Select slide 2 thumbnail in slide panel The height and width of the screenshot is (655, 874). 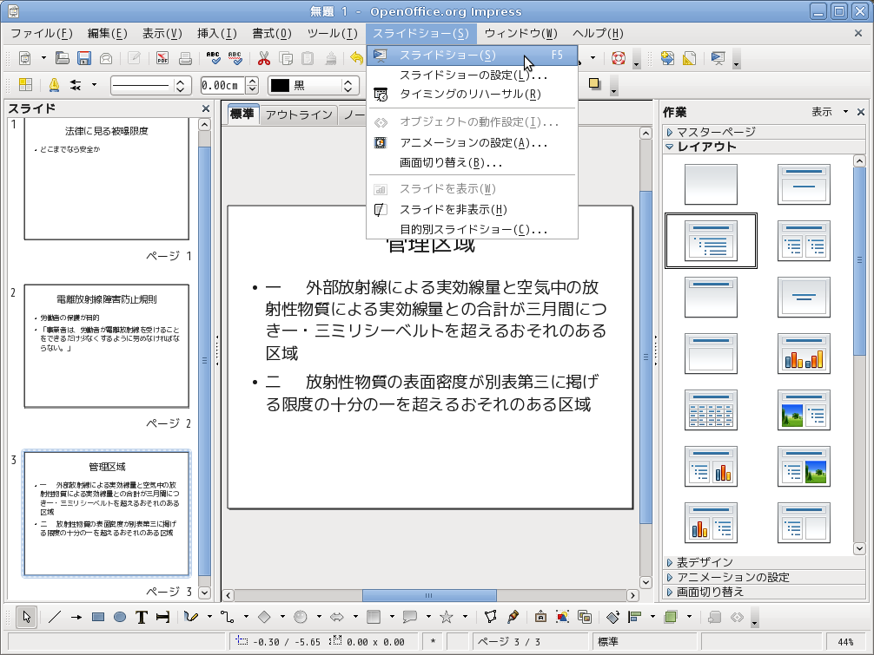click(106, 345)
